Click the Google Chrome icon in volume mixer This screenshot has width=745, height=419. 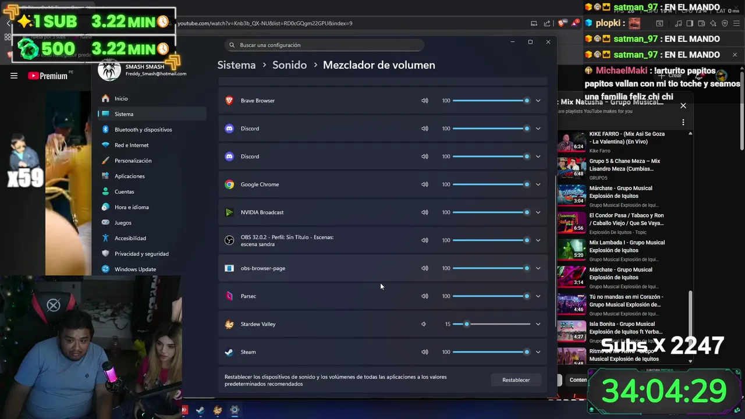click(229, 184)
